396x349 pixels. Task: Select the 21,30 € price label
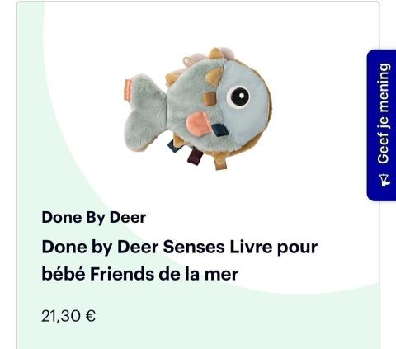pos(68,316)
